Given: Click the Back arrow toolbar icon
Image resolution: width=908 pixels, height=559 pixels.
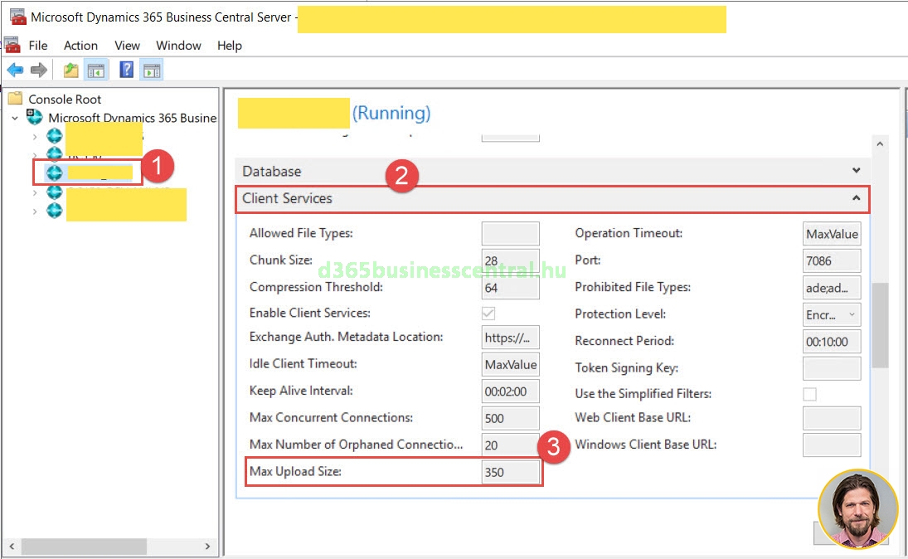Looking at the screenshot, I should pyautogui.click(x=14, y=70).
